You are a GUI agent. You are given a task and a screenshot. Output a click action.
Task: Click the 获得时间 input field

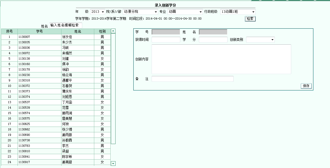[x=166, y=40]
